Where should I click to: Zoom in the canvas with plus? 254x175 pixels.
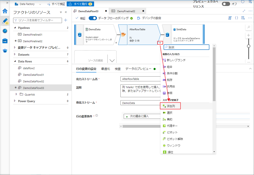click(249, 35)
